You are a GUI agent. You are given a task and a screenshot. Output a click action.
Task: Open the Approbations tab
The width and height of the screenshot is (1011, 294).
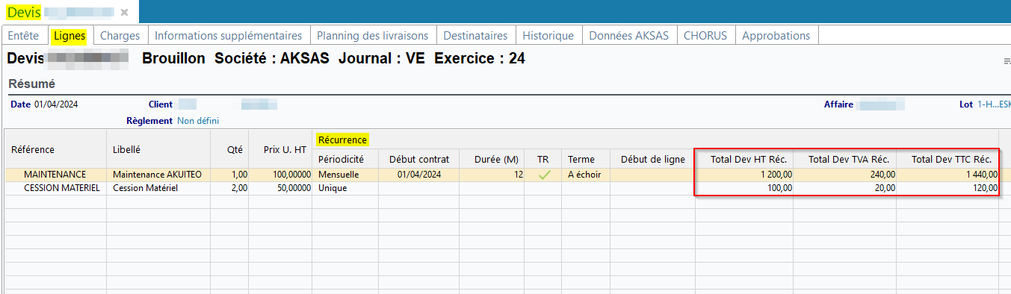tap(776, 35)
